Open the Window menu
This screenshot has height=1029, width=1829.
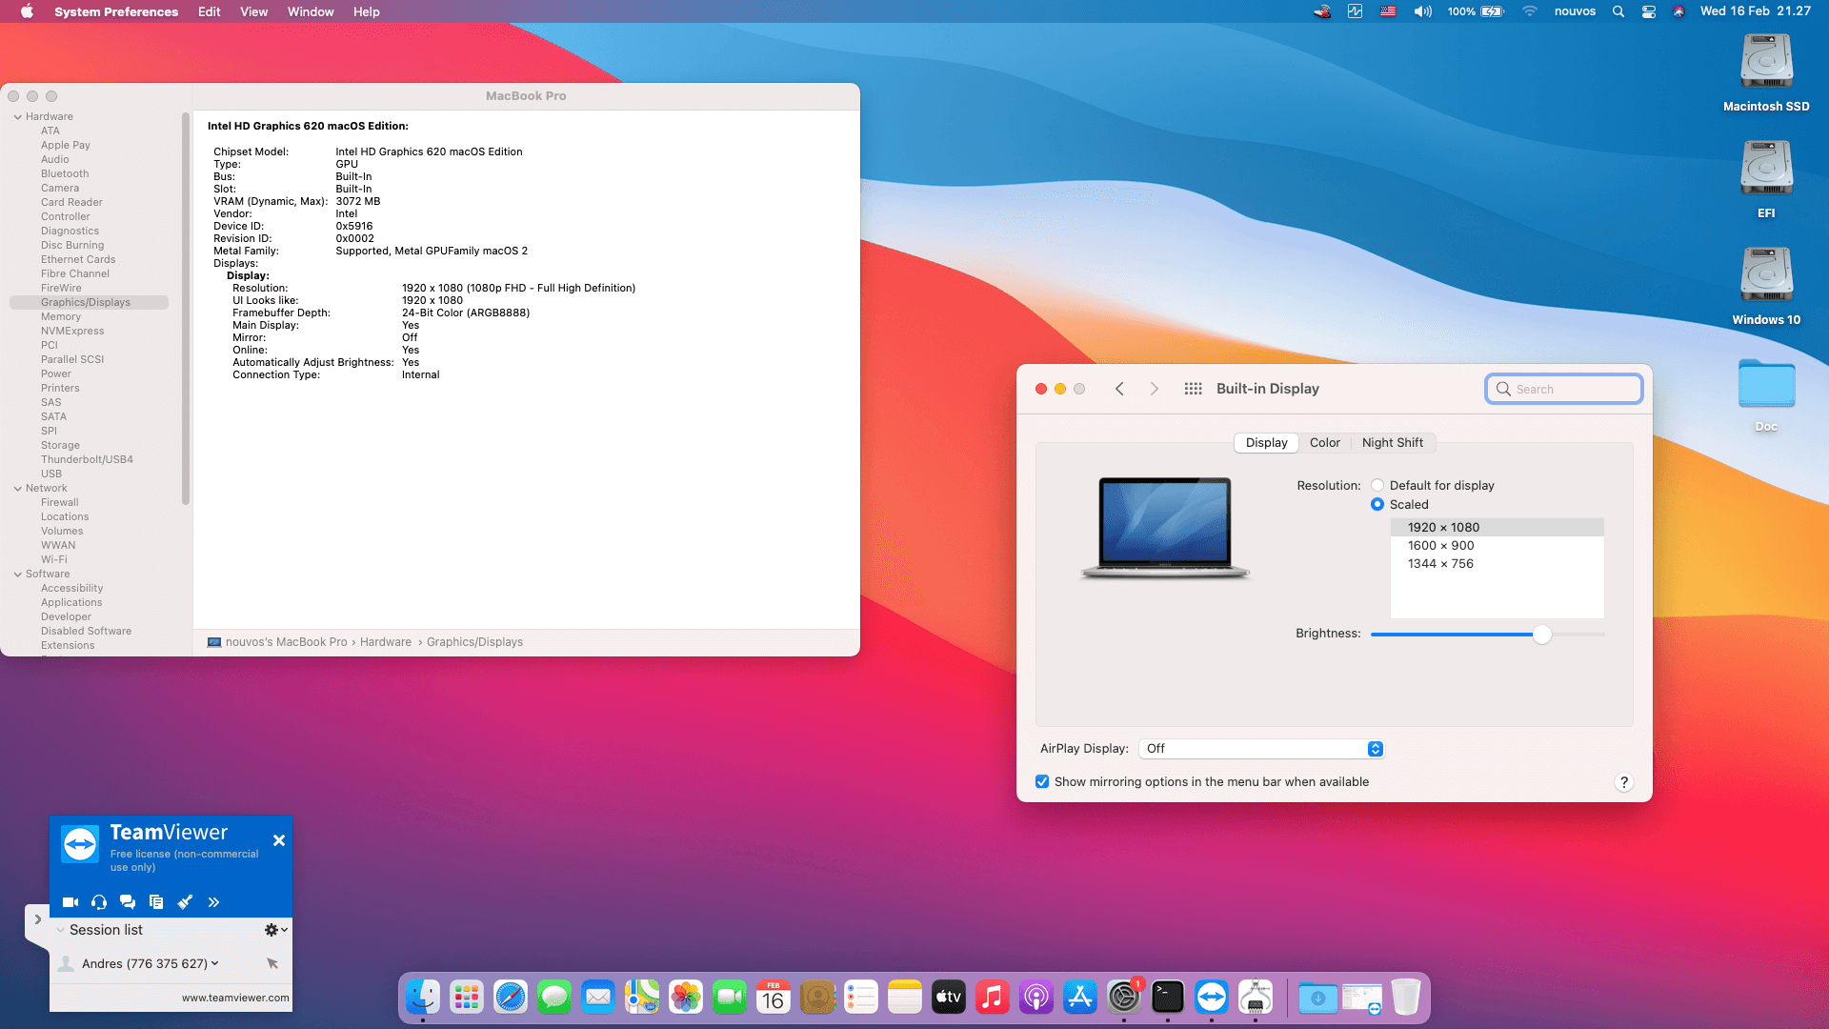310,11
